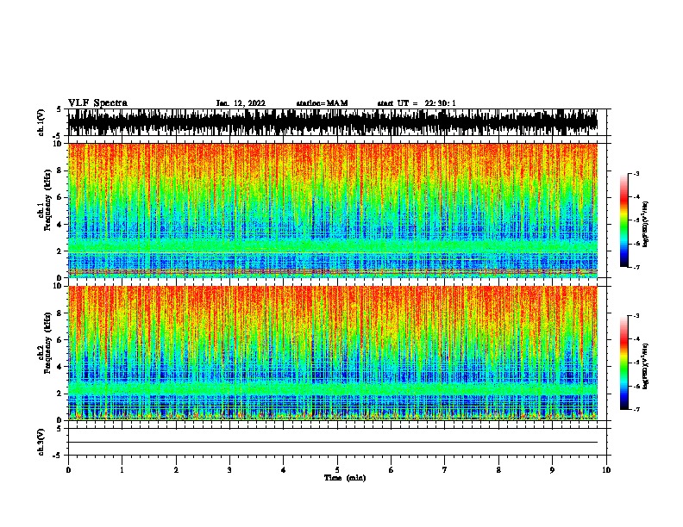This screenshot has height=527, width=683.
Task: Click the '0' time axis tick label
Action: 68,470
